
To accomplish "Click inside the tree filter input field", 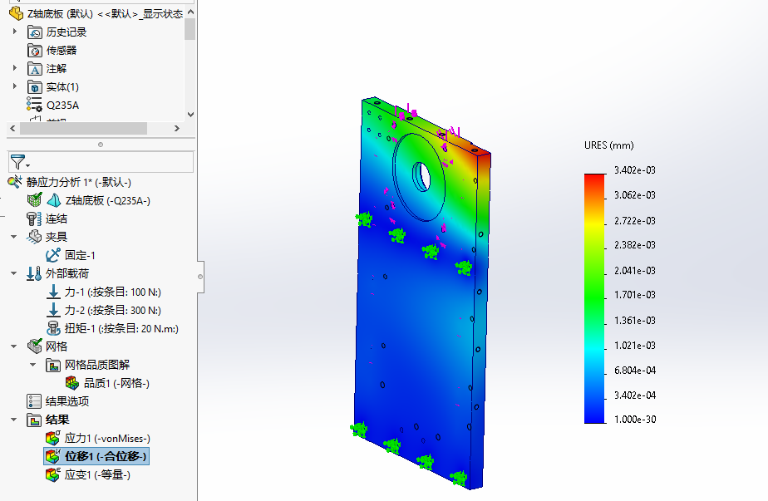I will (101, 162).
